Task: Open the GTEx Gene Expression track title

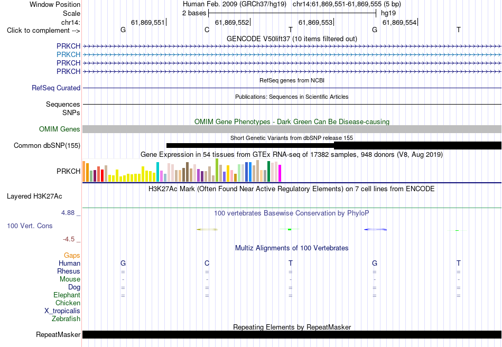Action: [x=292, y=155]
